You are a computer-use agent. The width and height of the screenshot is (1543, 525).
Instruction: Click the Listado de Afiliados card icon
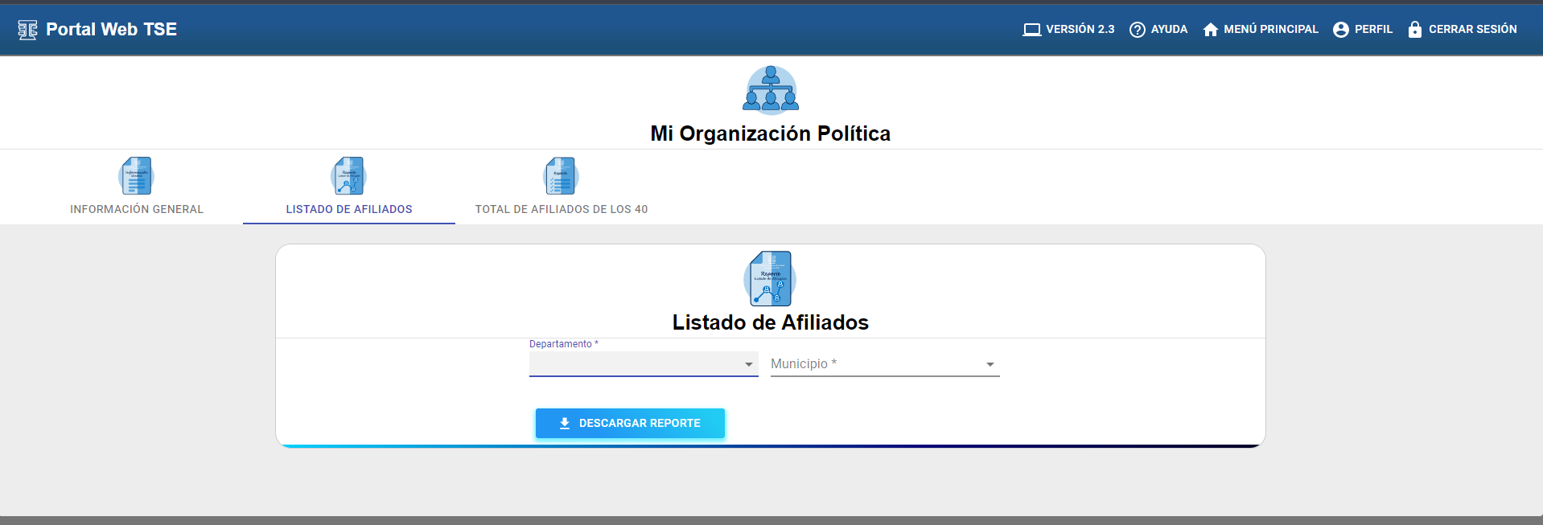tap(770, 278)
